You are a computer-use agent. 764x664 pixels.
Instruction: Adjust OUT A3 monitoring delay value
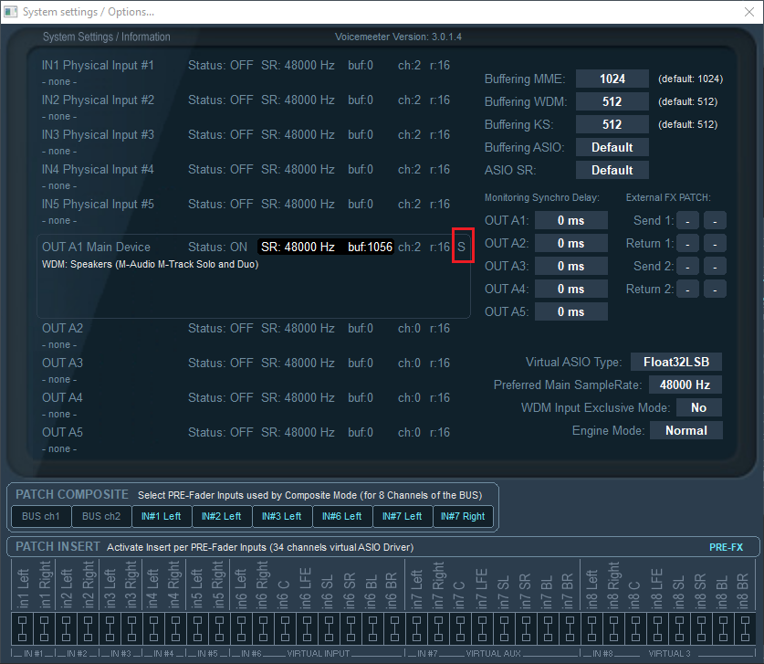(x=570, y=266)
